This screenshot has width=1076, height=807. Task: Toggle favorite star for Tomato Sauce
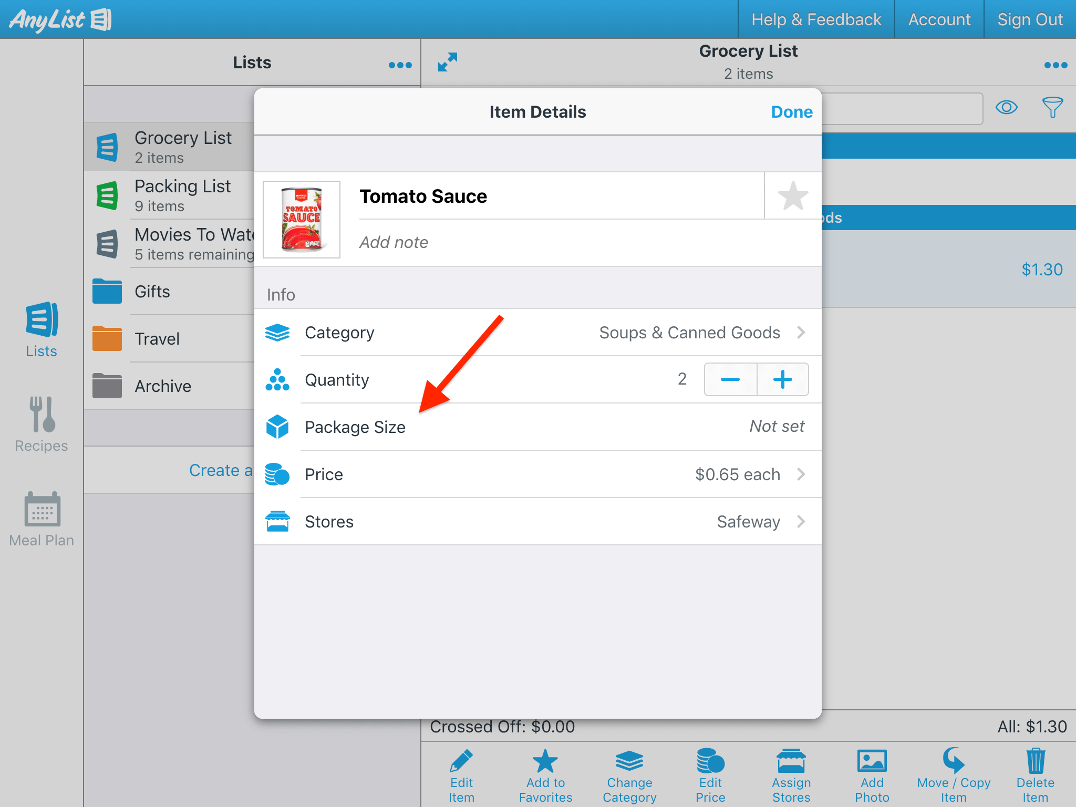coord(793,196)
